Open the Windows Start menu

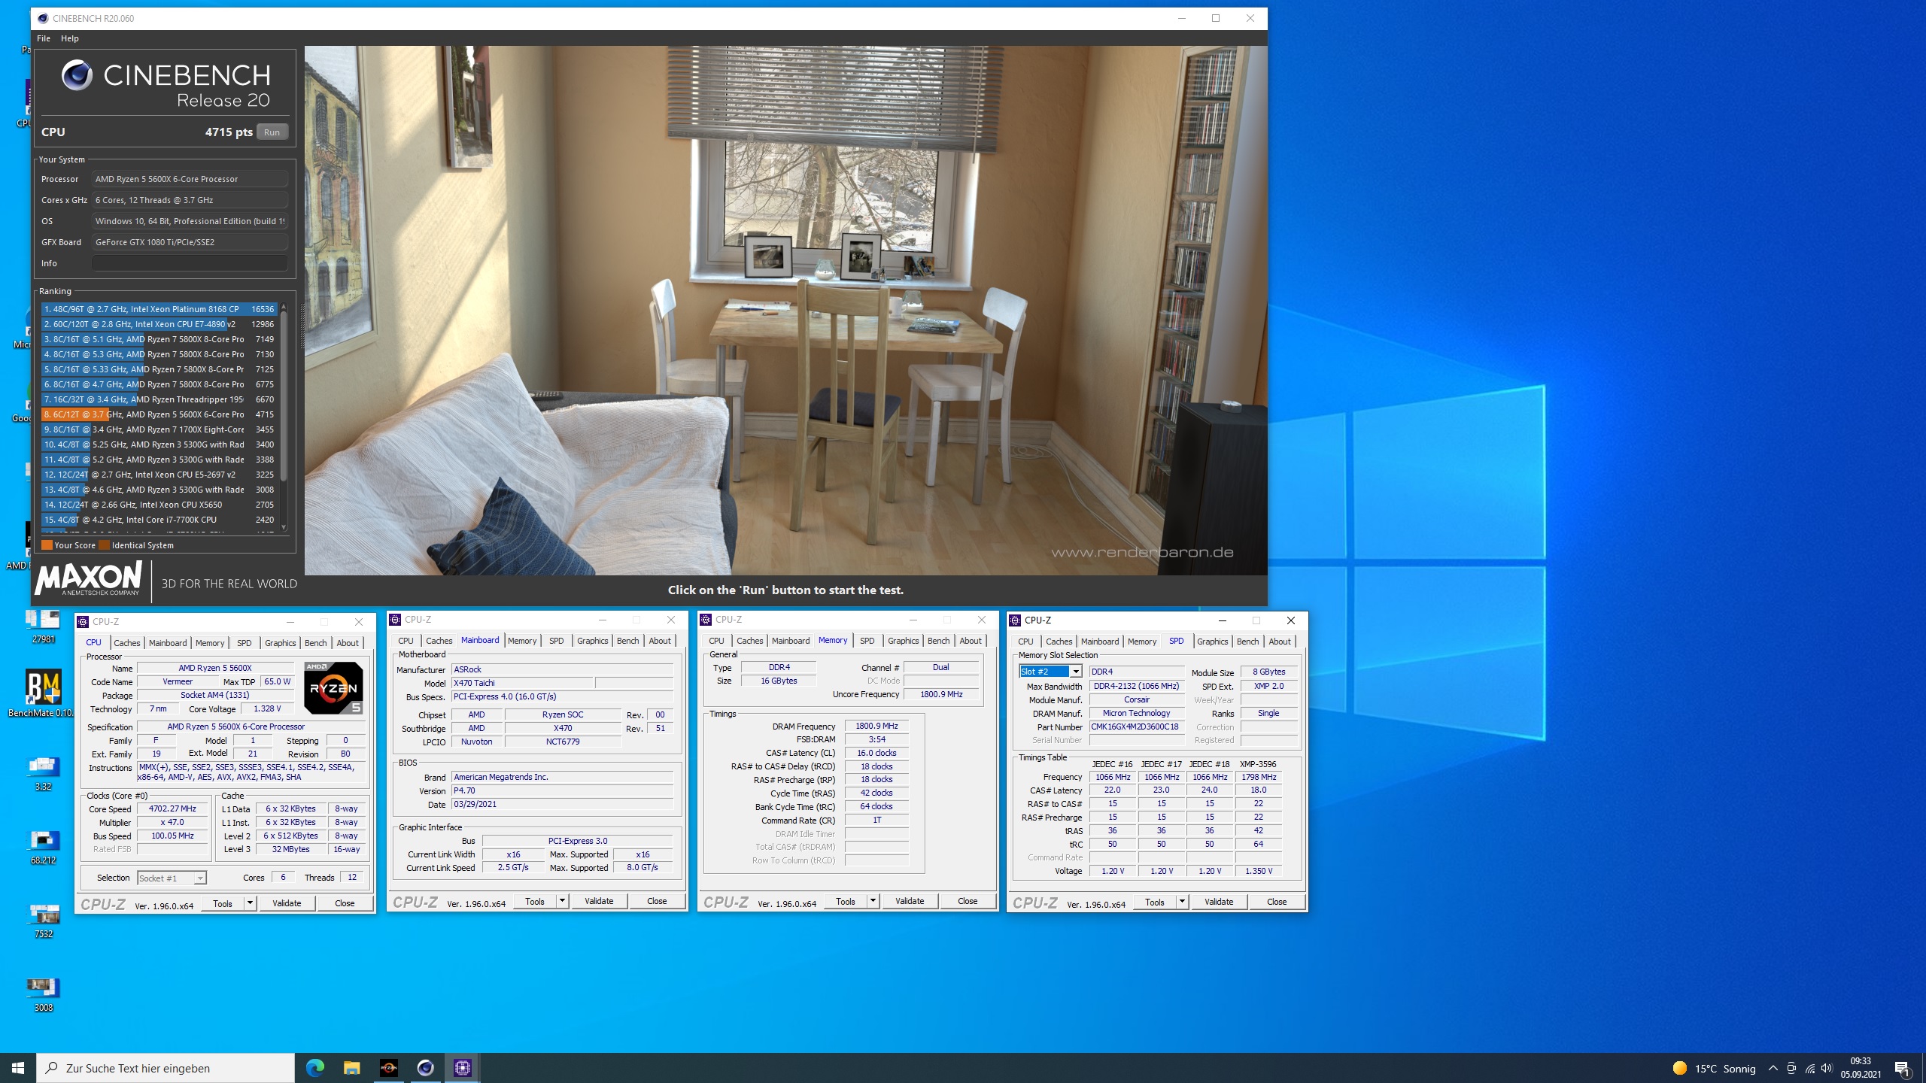coord(18,1067)
